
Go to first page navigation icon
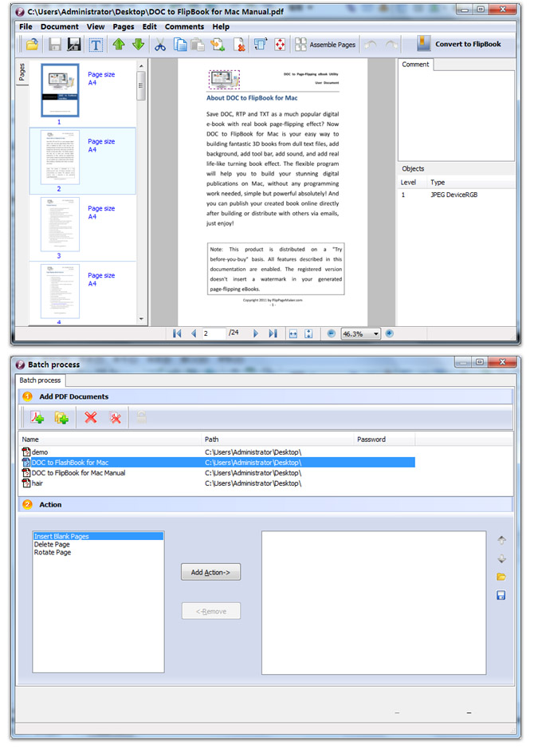click(177, 333)
